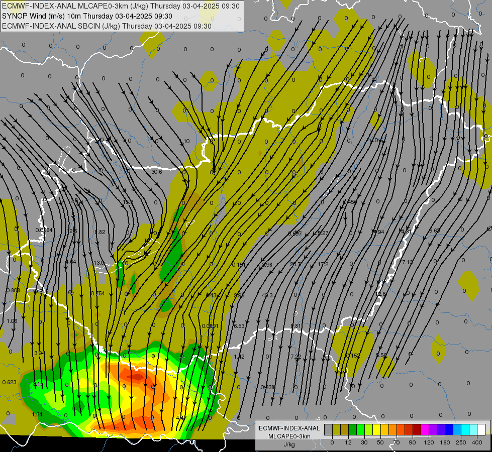This screenshot has width=492, height=452.
Task: Click the map value 0.456
Action: [350, 202]
